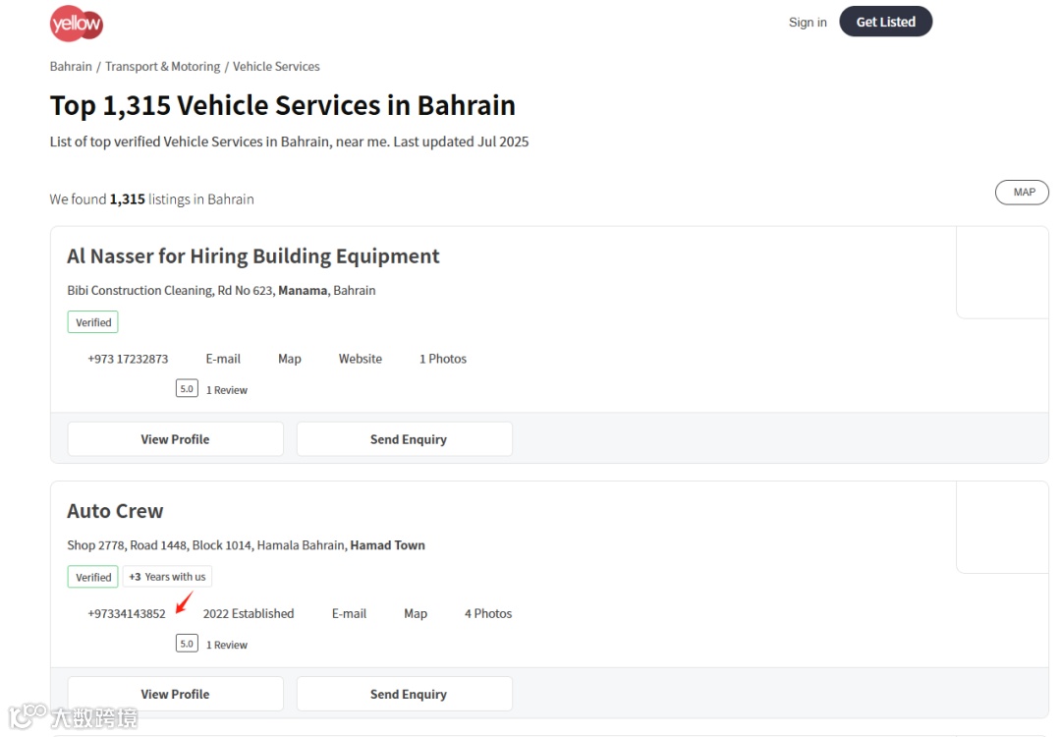Open Al Nasser for Hiring Building Equipment listing
1061x737 pixels.
point(253,256)
